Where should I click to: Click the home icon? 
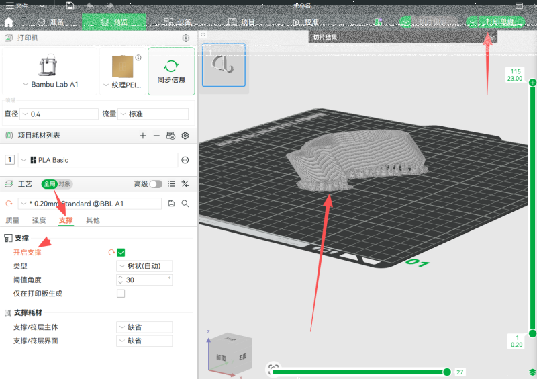click(9, 22)
